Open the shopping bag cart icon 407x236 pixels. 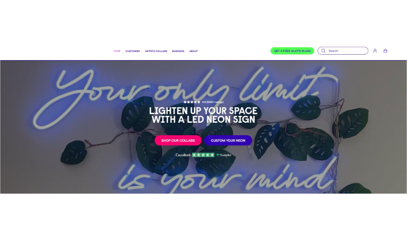(385, 50)
